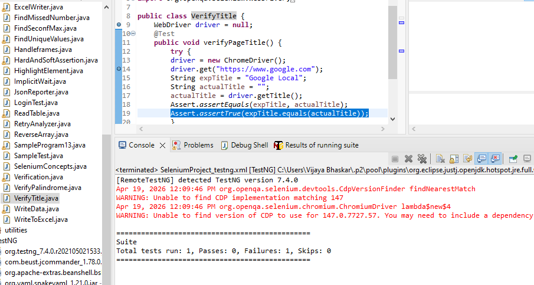Click Remove Launch icon in console toolbar
The image size is (534, 285).
pos(409,159)
